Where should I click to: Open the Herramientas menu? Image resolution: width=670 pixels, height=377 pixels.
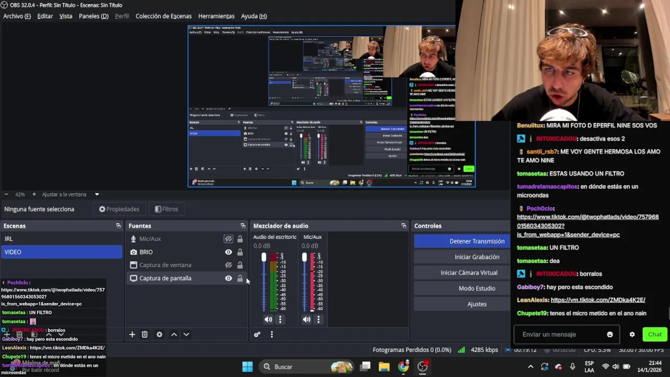click(216, 16)
